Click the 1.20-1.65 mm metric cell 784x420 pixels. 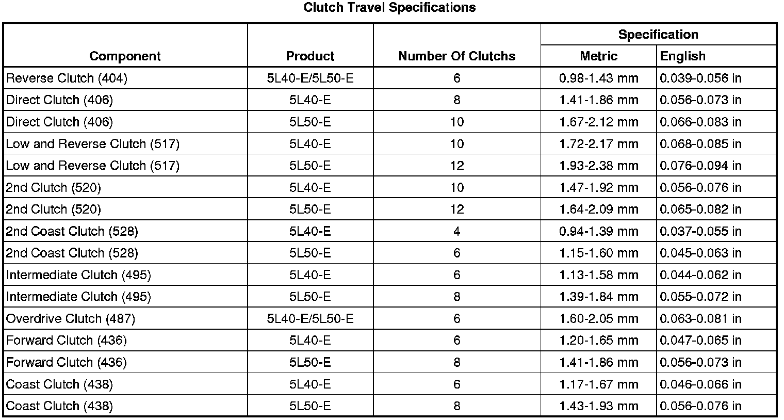tap(598, 341)
